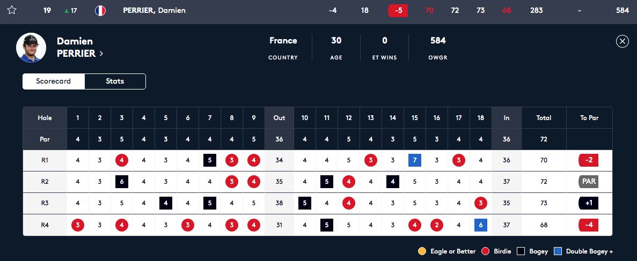The image size is (637, 261).
Task: Click the Bogey legend square
Action: tap(521, 251)
